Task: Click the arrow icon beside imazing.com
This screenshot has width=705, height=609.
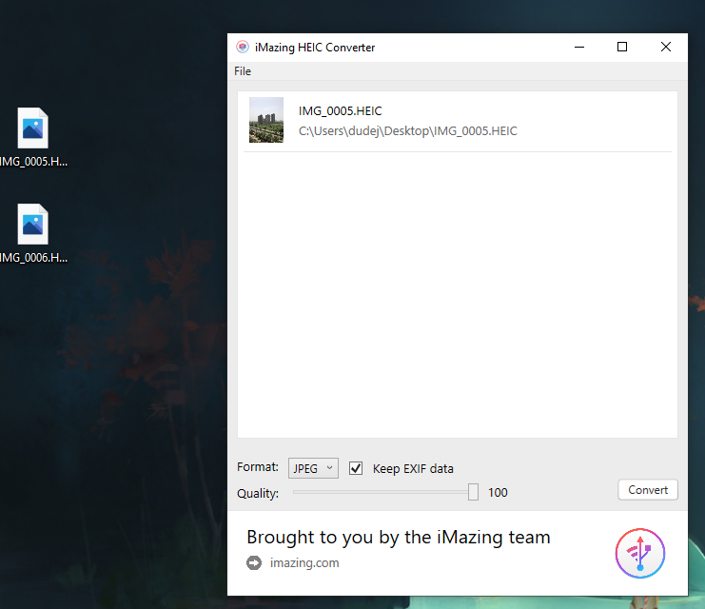Action: click(254, 562)
